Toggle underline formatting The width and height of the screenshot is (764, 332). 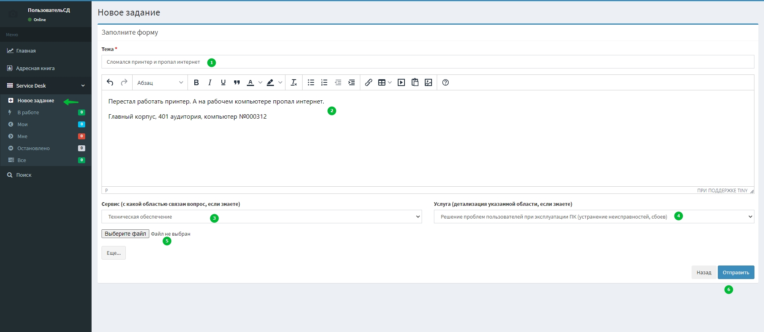[x=223, y=82]
